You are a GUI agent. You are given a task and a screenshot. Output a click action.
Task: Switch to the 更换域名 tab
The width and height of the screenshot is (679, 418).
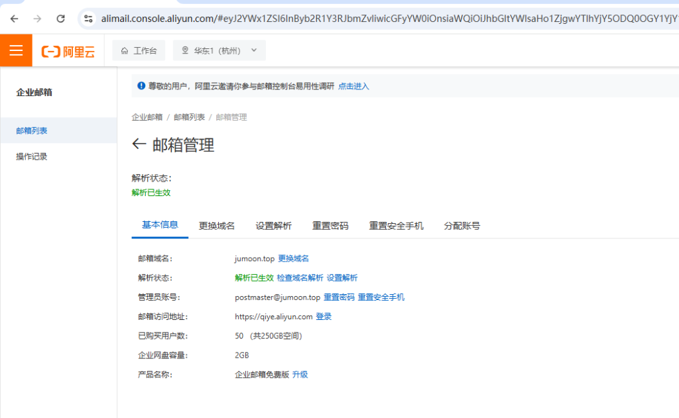pyautogui.click(x=217, y=226)
